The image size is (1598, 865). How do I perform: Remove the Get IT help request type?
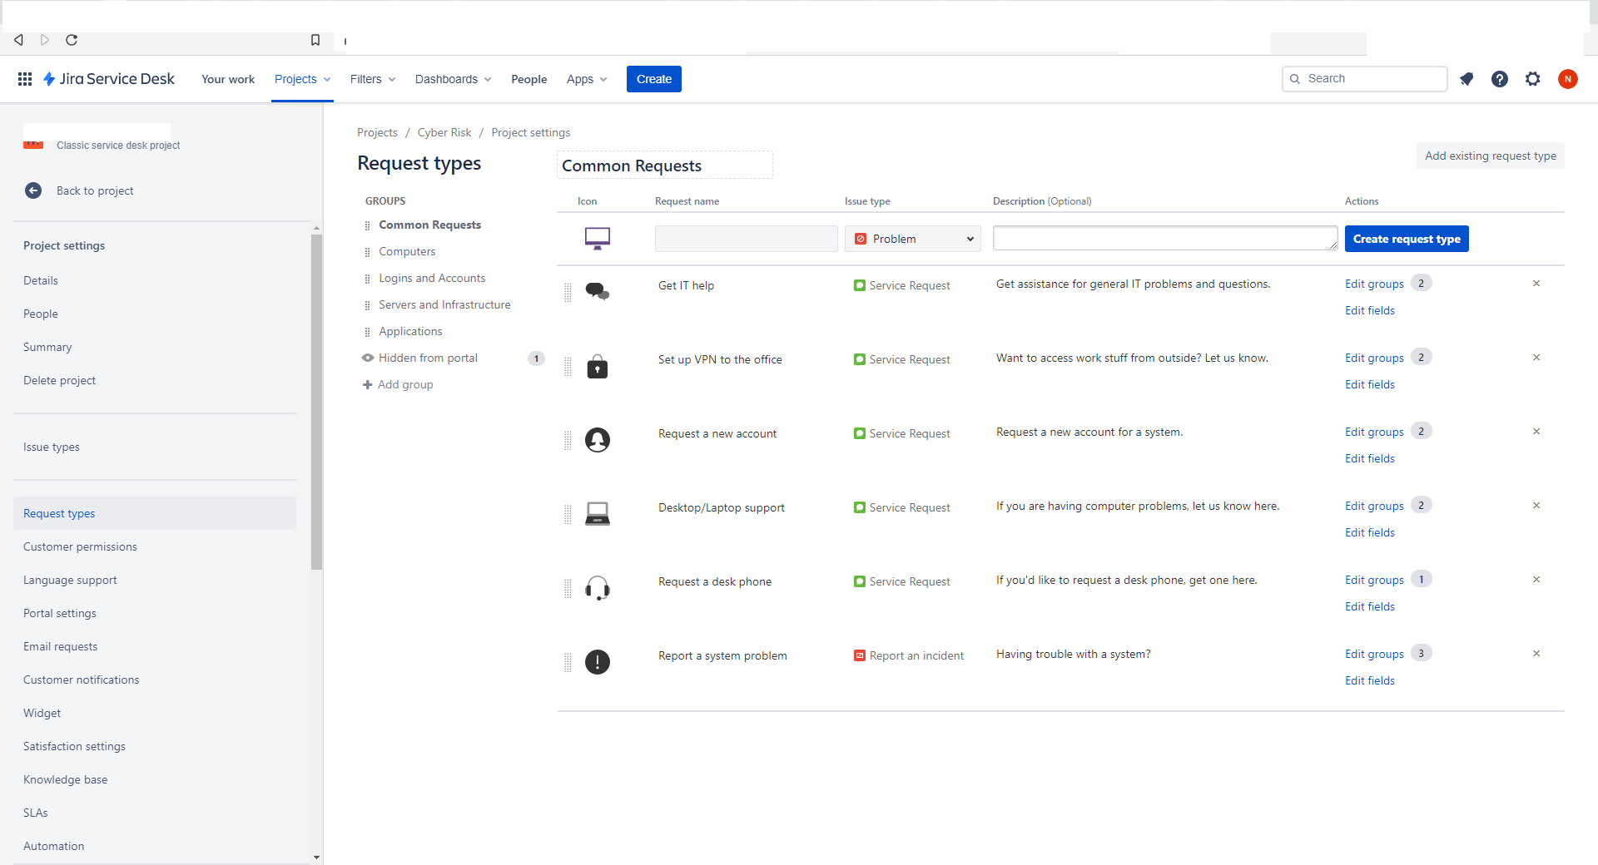pyautogui.click(x=1536, y=284)
